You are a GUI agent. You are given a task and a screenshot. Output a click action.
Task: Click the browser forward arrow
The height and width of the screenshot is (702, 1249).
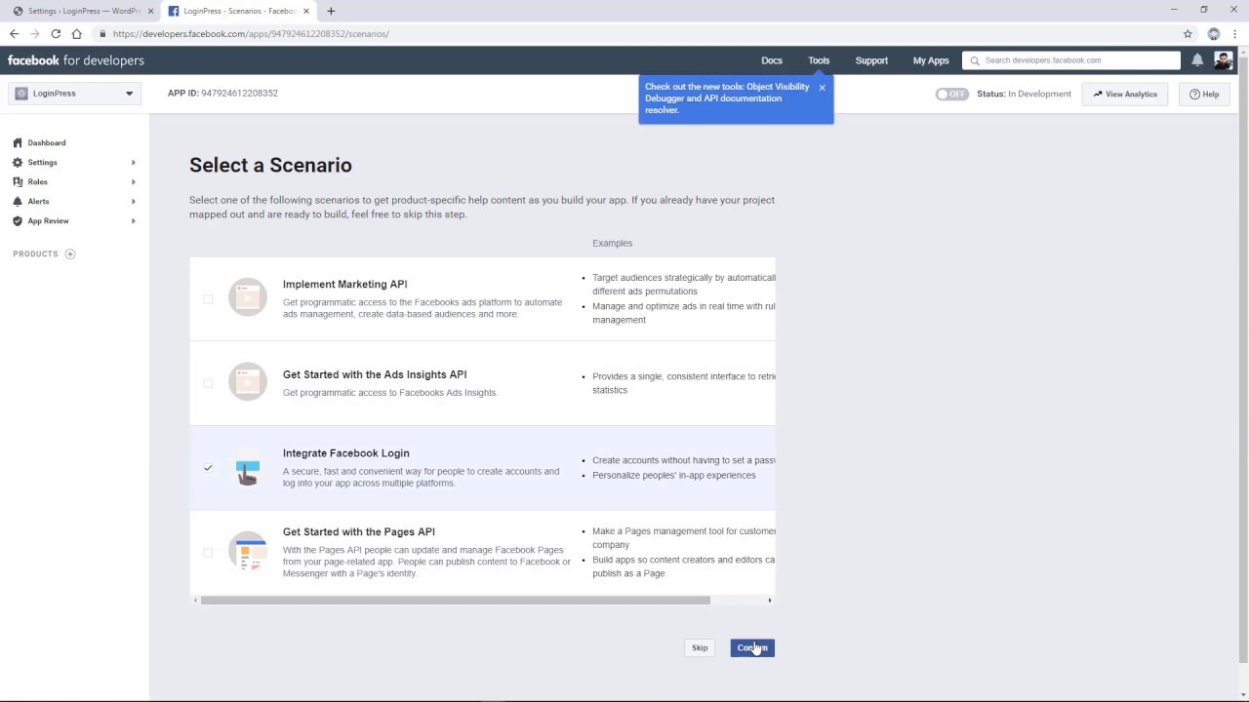coord(34,33)
